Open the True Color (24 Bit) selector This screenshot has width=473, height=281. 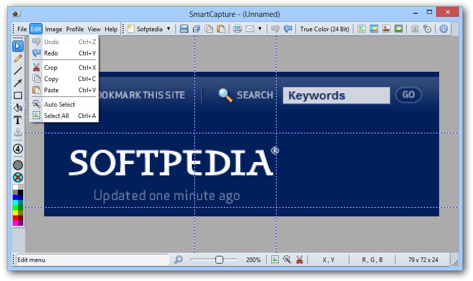click(325, 29)
